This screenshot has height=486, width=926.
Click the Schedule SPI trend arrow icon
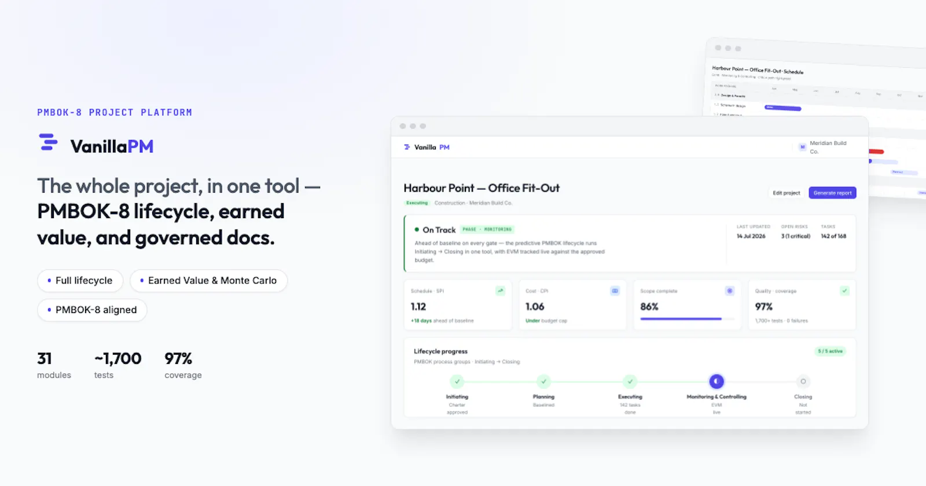coord(500,290)
